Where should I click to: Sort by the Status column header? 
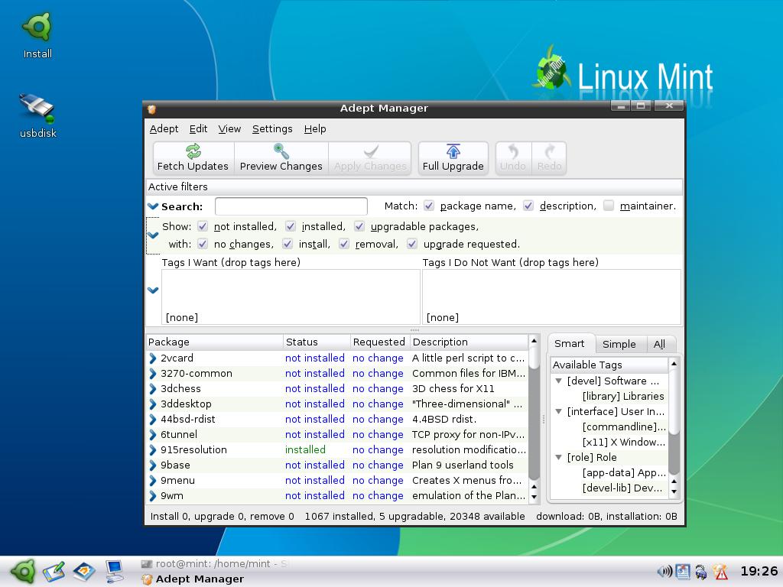(317, 342)
